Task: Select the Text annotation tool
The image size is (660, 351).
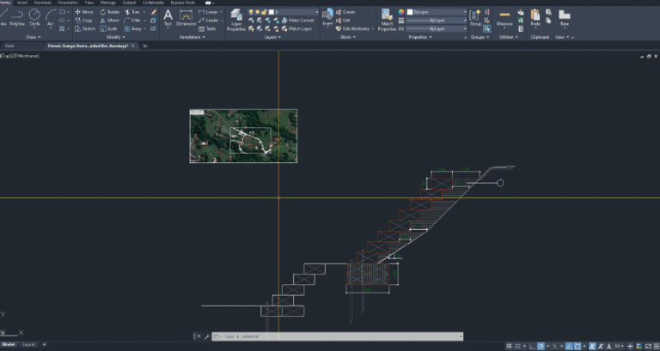Action: click(x=168, y=18)
